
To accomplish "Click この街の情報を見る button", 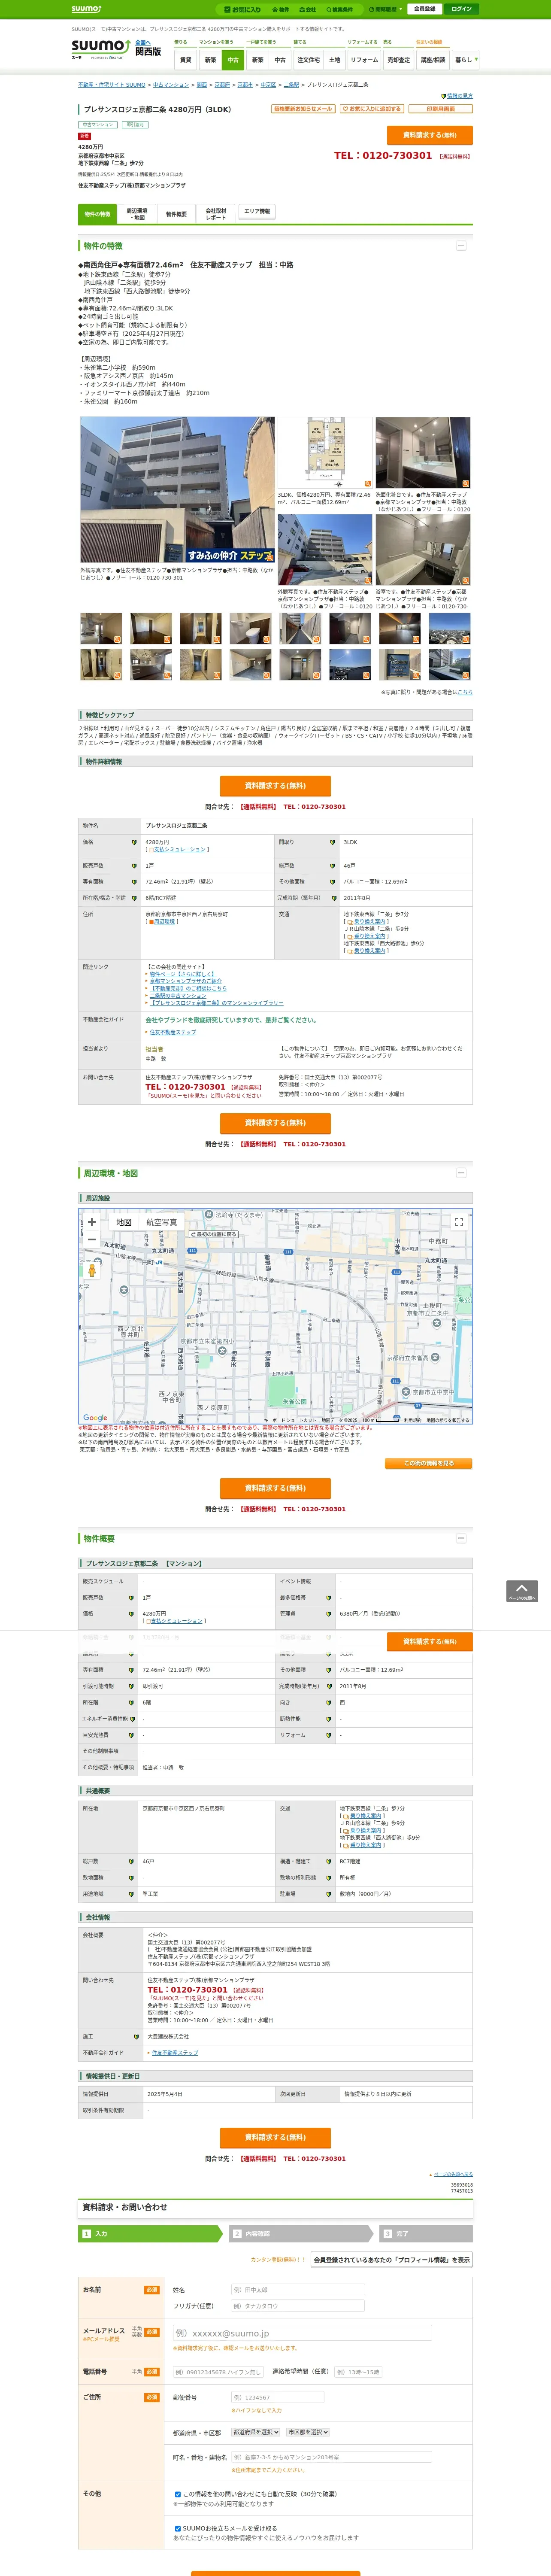I will [x=429, y=1463].
